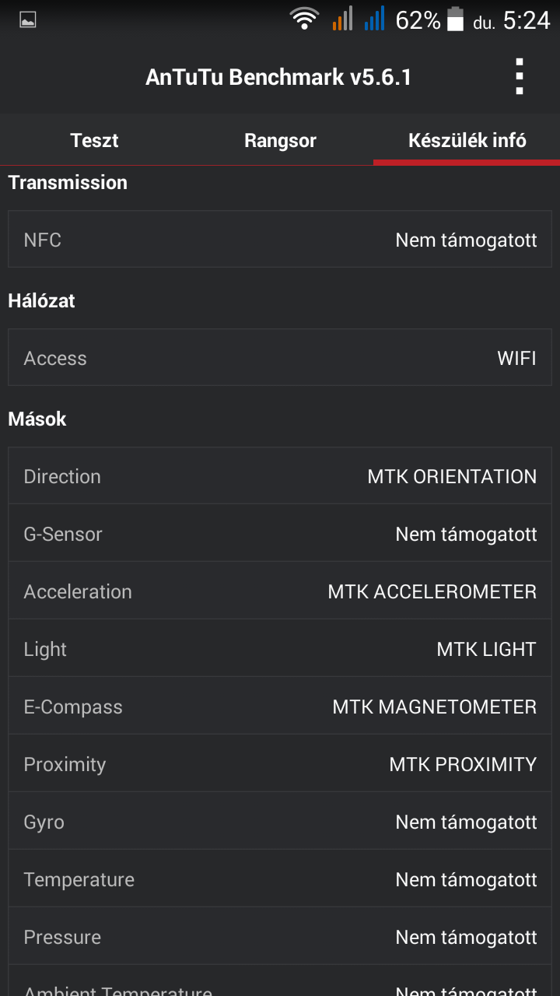Screen dimensions: 560x996
Task: Select the Pressure row
Action: (280, 937)
